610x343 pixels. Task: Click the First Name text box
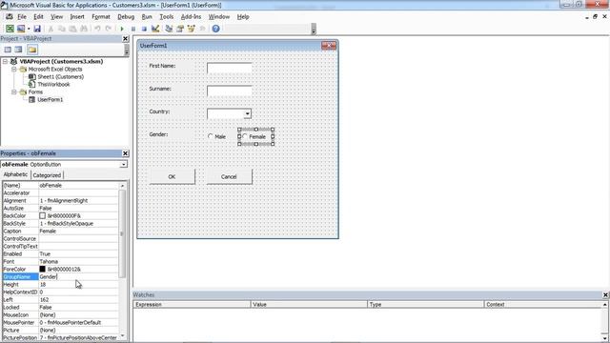pyautogui.click(x=229, y=68)
